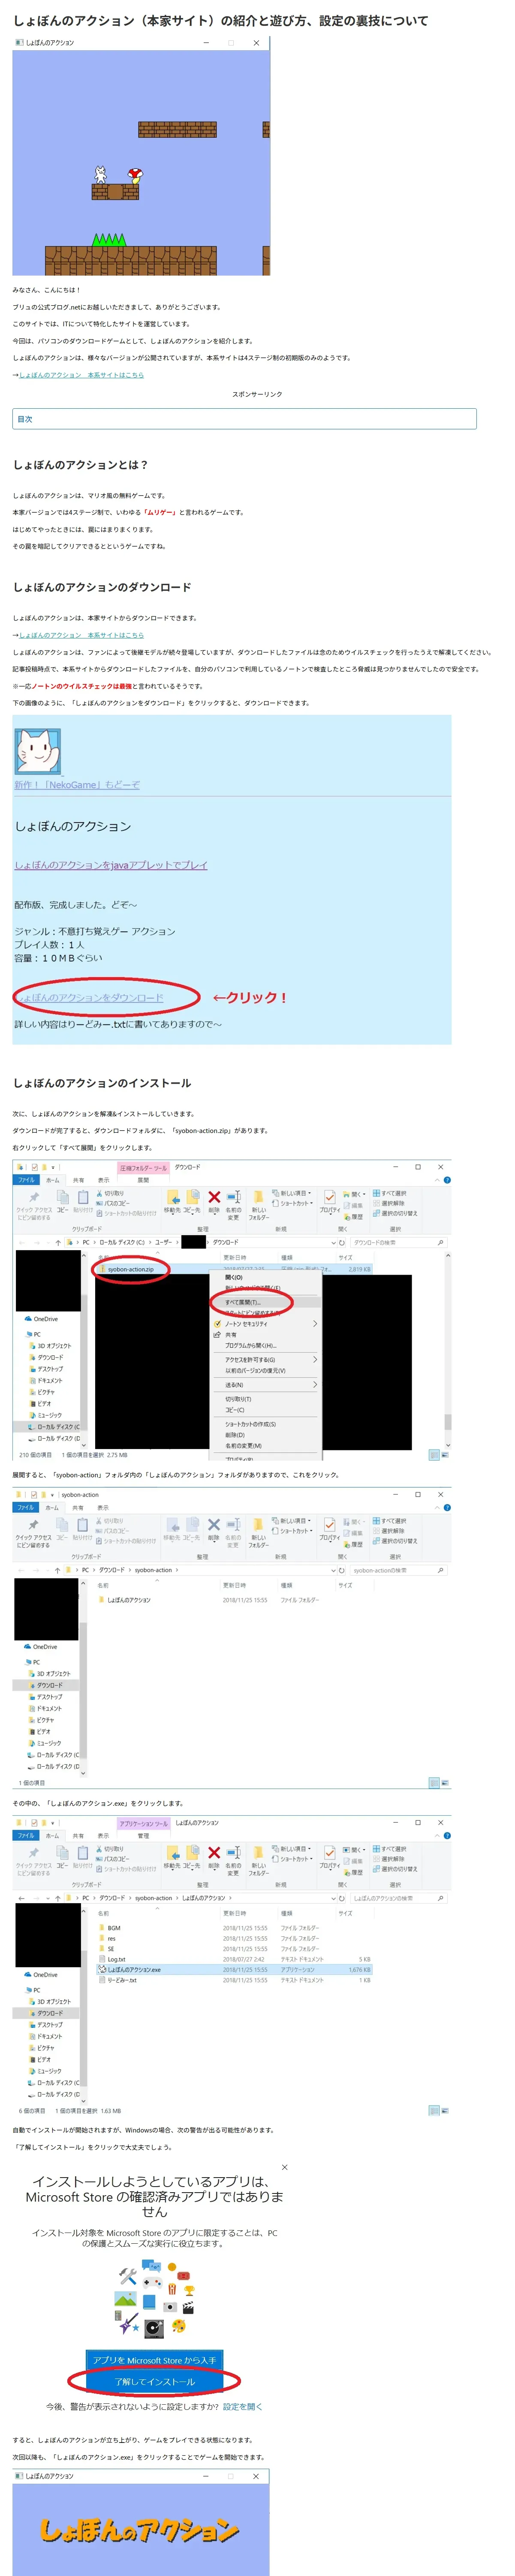Open the 展開 ribbon tab in ダウンロード window
Screen dimensions: 515x2576
click(143, 1180)
